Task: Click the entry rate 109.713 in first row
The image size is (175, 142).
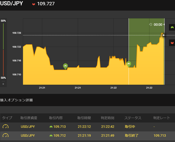Action: pos(59,127)
